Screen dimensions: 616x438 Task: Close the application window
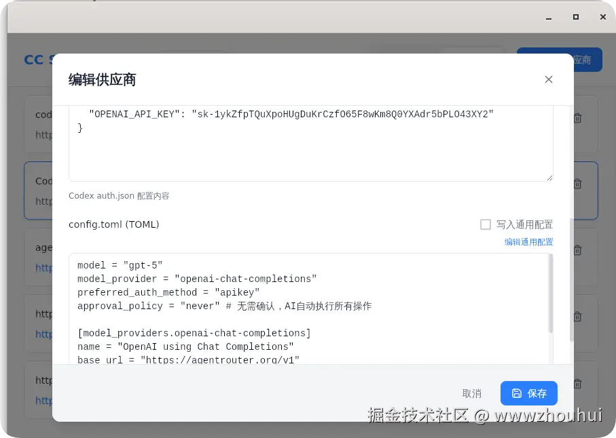pos(603,17)
